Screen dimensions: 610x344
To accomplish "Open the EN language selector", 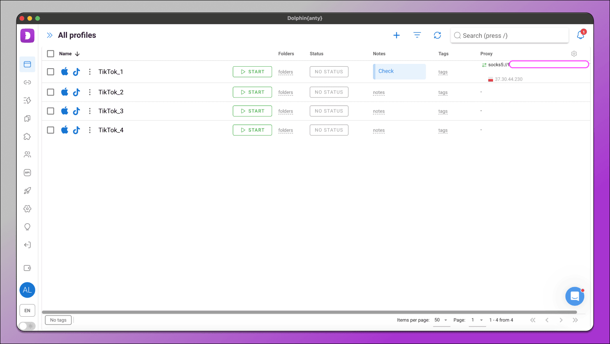I will 27,310.
